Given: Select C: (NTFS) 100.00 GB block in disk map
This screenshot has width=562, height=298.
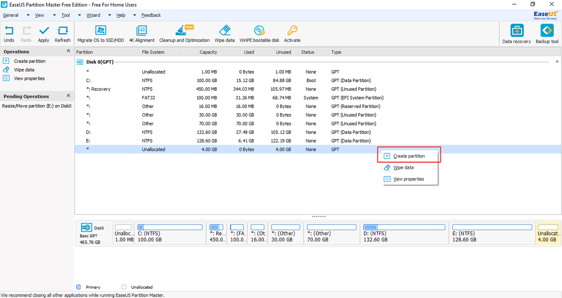Looking at the screenshot, I should coord(170,233).
